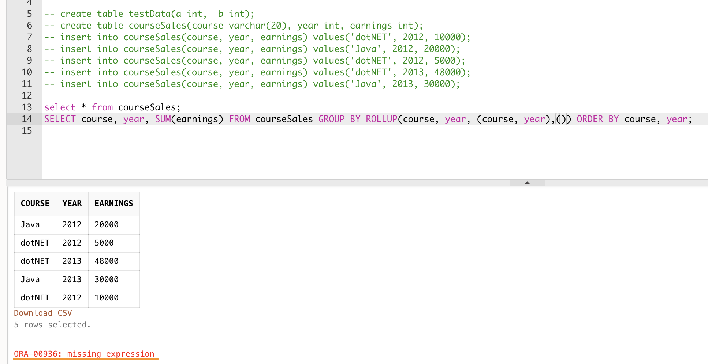This screenshot has width=708, height=364.
Task: Collapse the editor pane using the up-arrow handle
Action: click(x=527, y=183)
